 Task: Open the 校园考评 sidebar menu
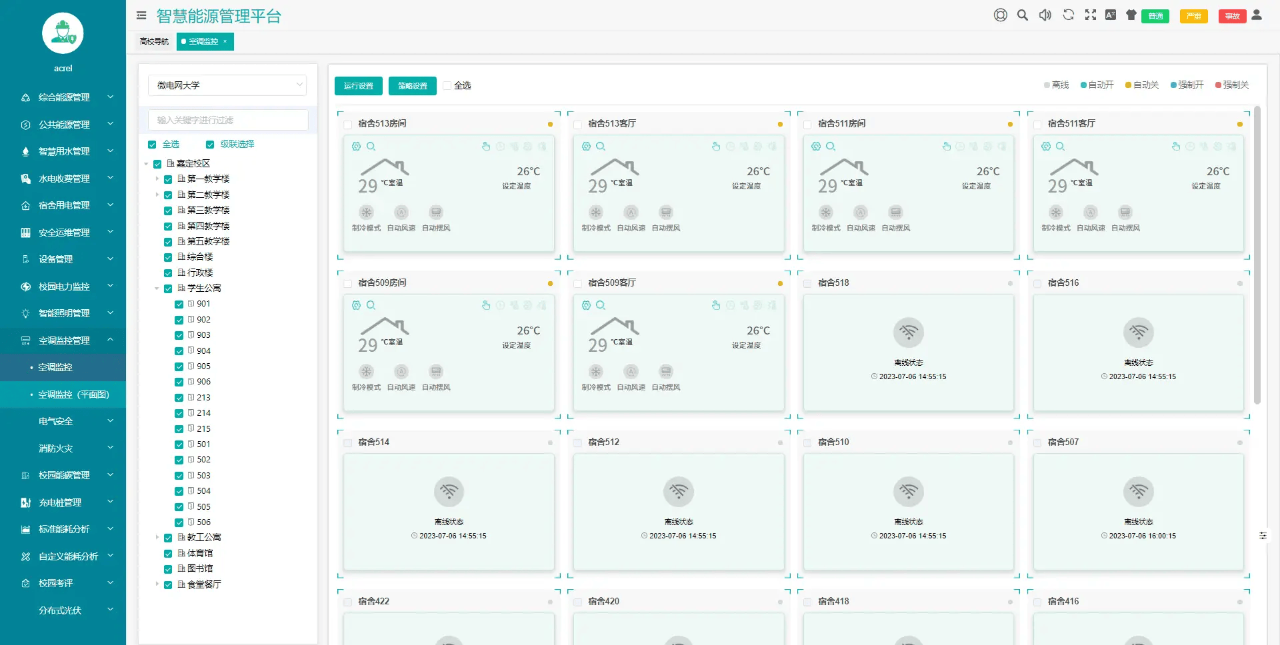click(x=63, y=583)
